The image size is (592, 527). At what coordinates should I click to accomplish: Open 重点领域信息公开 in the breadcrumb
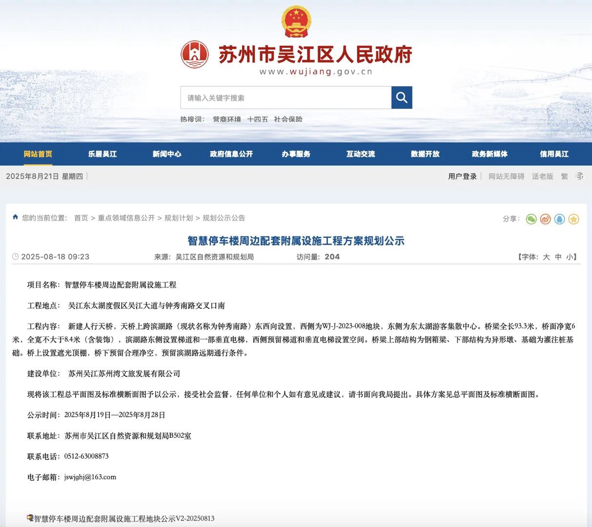pos(126,218)
